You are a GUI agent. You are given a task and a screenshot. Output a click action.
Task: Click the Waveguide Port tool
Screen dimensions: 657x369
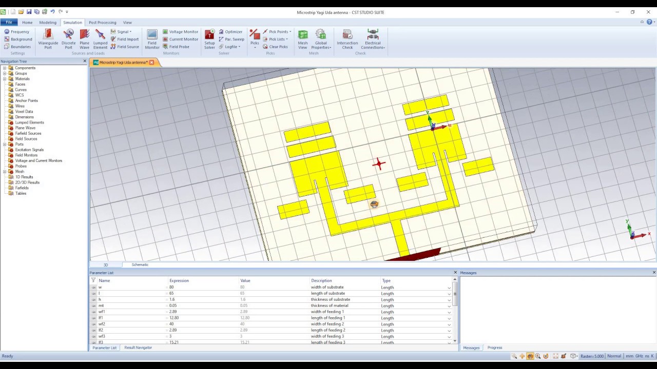48,39
